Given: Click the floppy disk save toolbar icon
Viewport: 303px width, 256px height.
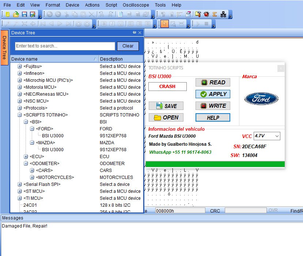Looking at the screenshot, I should [x=24, y=15].
